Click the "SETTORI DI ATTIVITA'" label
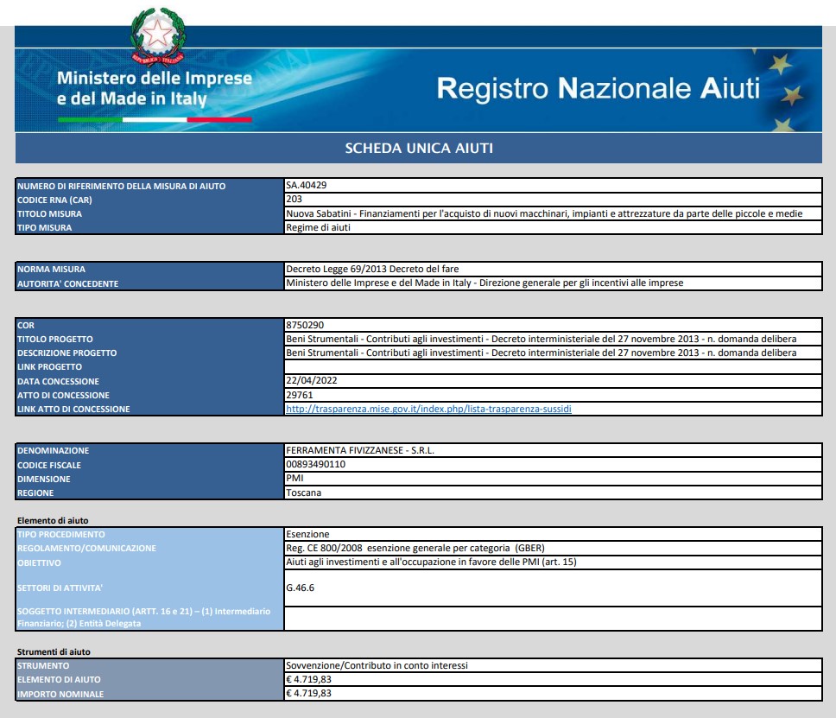 point(60,588)
